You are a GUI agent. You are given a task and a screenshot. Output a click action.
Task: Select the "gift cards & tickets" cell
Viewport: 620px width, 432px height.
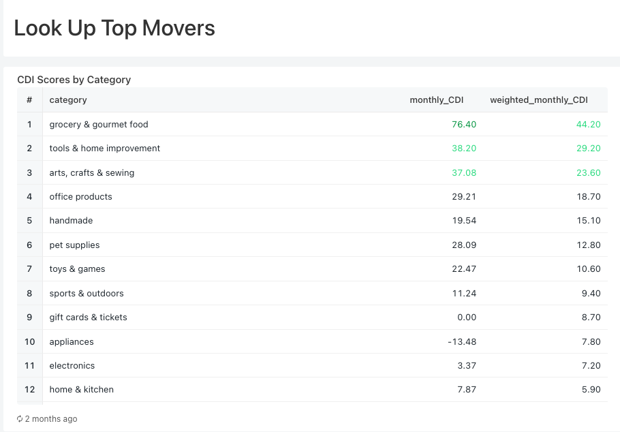[x=88, y=318]
